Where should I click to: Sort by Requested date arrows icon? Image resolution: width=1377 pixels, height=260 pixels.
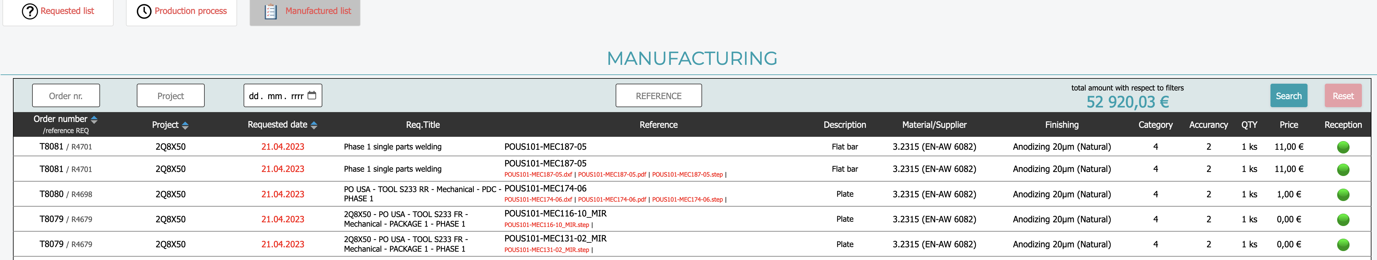(x=314, y=125)
